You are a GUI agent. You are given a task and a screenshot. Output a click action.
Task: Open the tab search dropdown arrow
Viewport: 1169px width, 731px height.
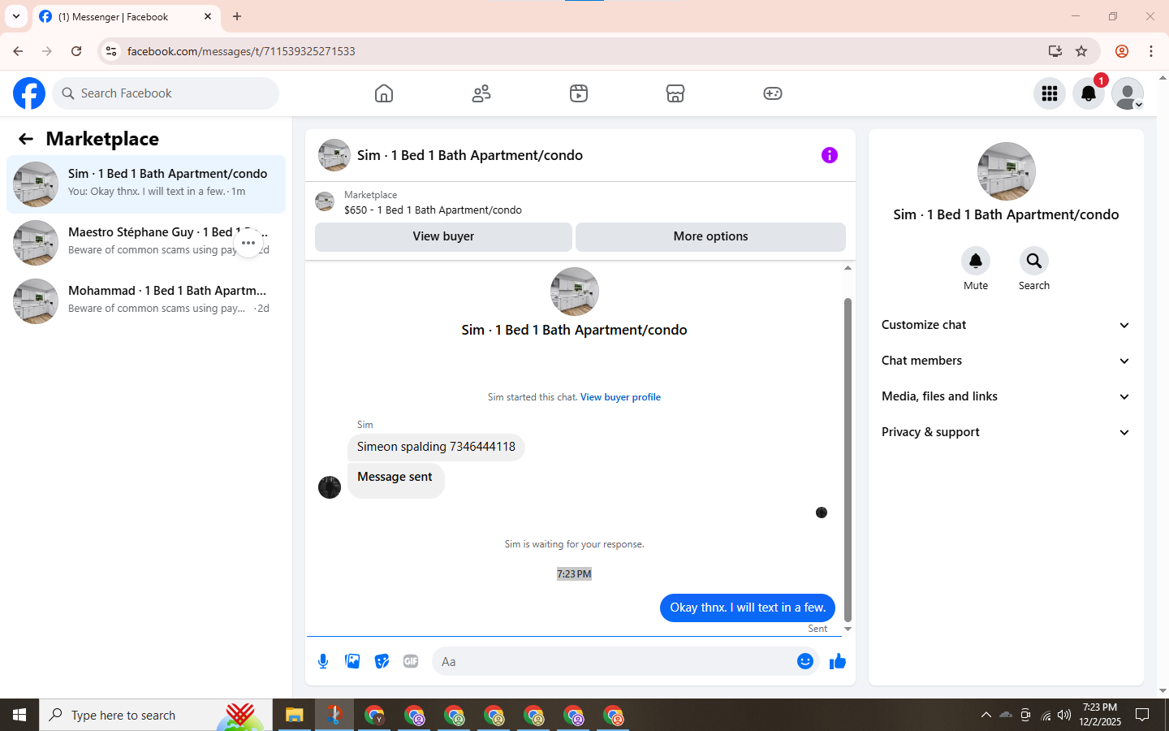15,16
